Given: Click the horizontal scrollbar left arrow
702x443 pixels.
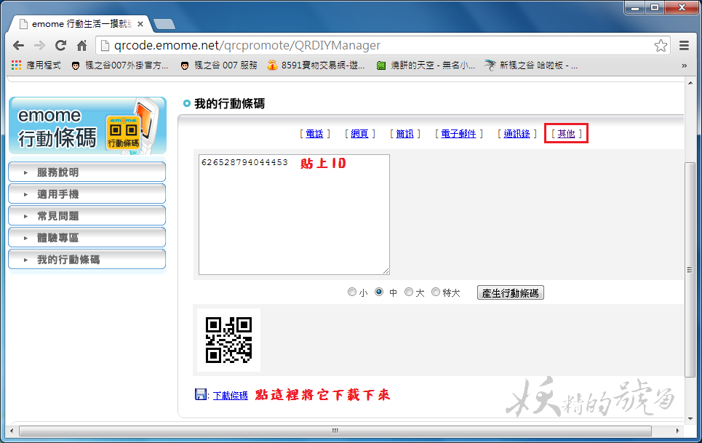Looking at the screenshot, I should tap(12, 431).
